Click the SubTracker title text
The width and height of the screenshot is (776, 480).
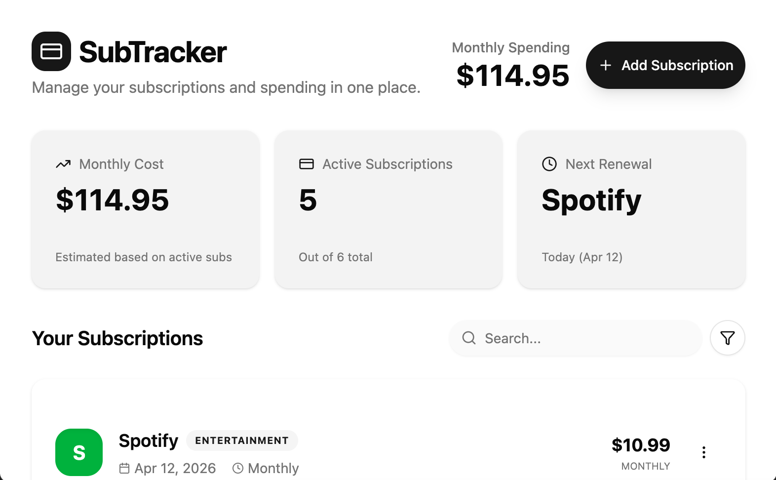153,52
